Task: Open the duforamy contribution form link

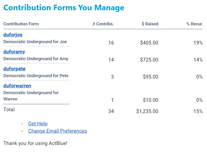Action: [14, 52]
